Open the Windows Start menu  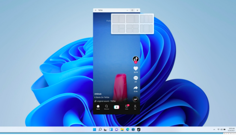click(95, 130)
